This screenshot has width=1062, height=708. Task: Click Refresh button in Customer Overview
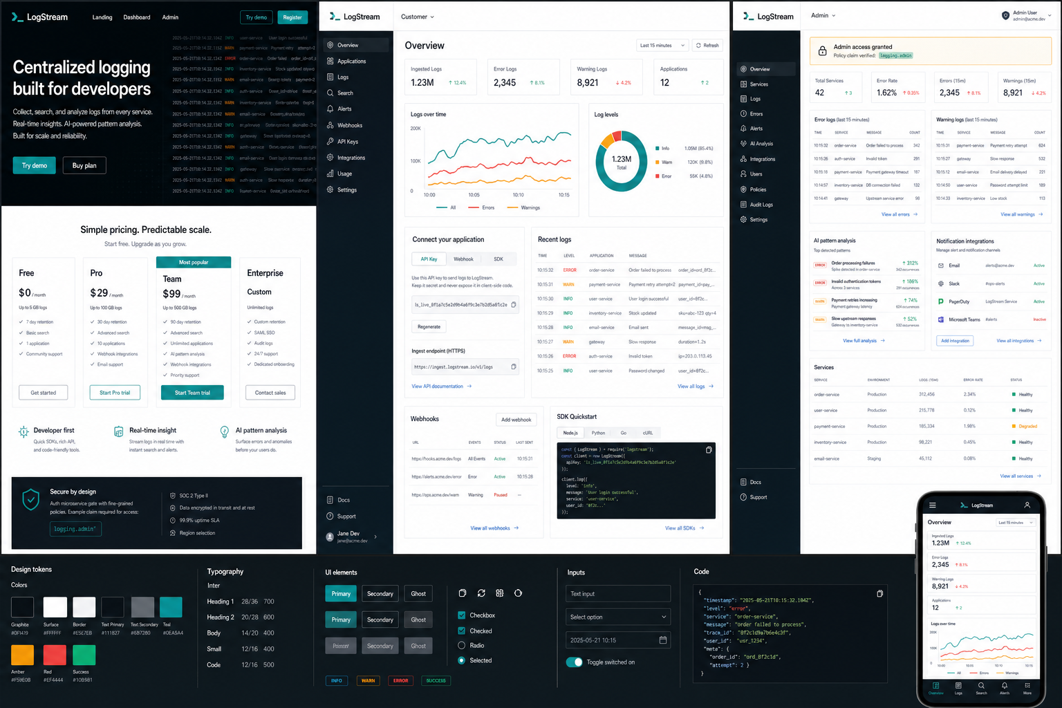click(x=707, y=45)
